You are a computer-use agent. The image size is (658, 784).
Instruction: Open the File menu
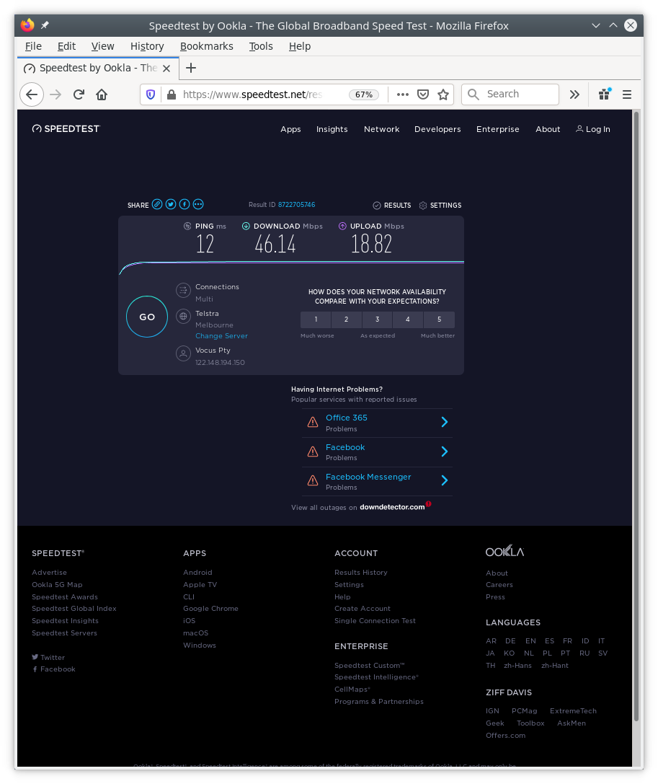[x=33, y=46]
